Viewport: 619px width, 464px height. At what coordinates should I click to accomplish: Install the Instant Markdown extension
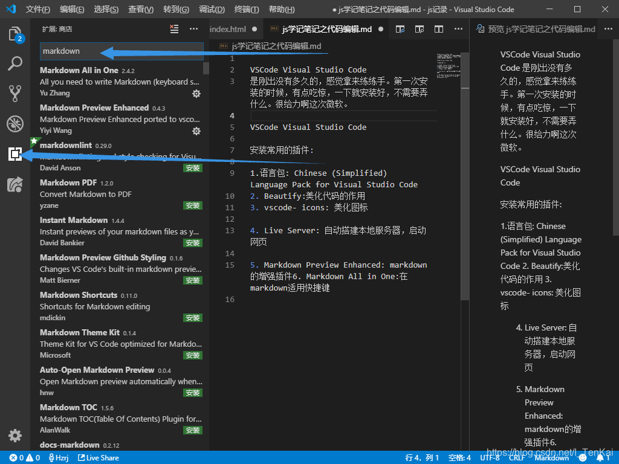[x=193, y=243]
